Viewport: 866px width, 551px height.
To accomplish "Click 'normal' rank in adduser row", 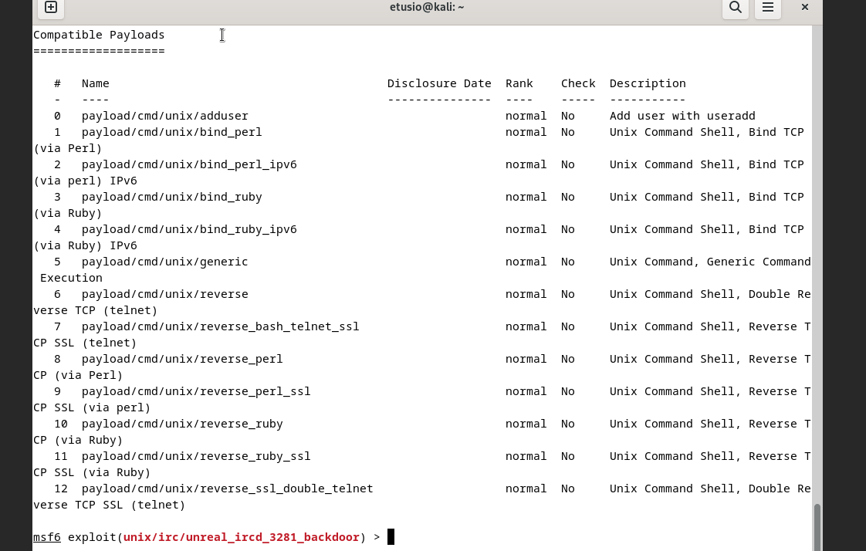I will coord(526,116).
